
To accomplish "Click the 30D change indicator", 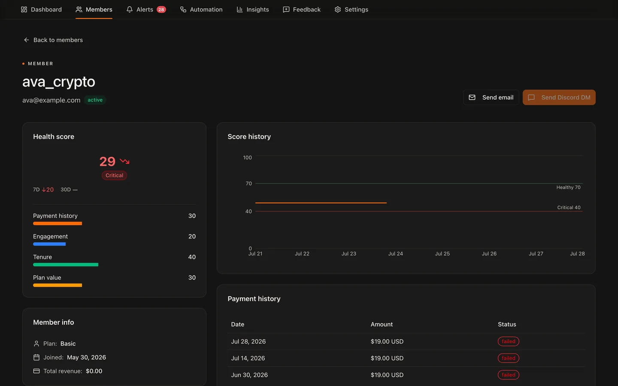I will (x=69, y=190).
